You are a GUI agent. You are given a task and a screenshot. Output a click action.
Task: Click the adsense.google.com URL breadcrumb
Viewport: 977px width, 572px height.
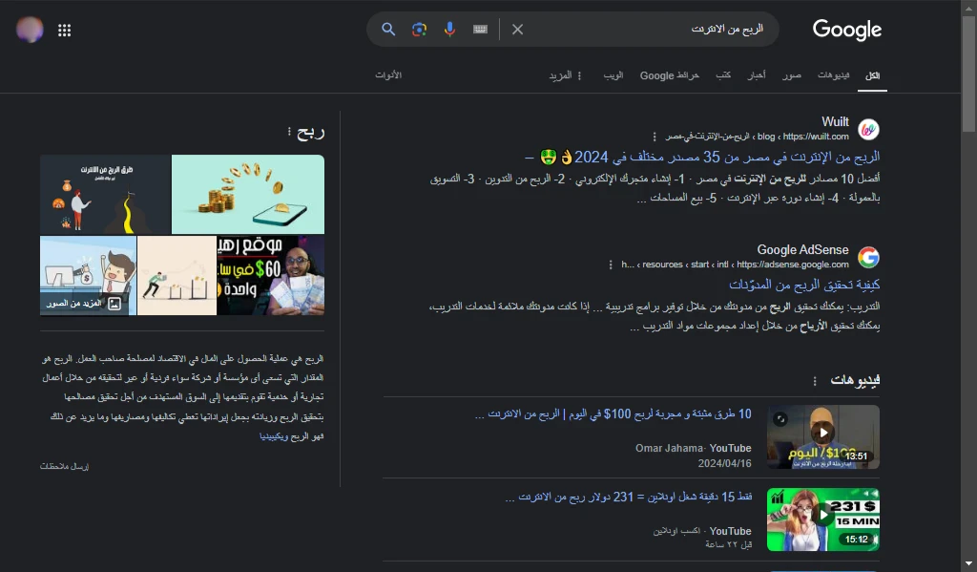735,265
